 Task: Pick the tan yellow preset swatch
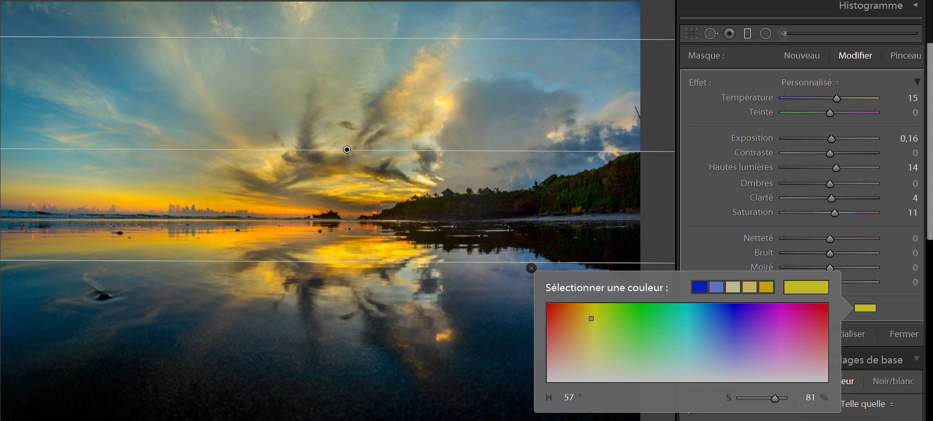coord(749,287)
